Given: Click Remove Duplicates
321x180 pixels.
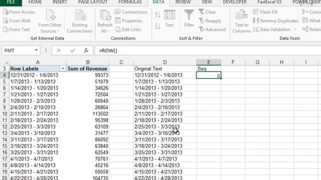Looking at the screenshot, I should tap(275, 21).
